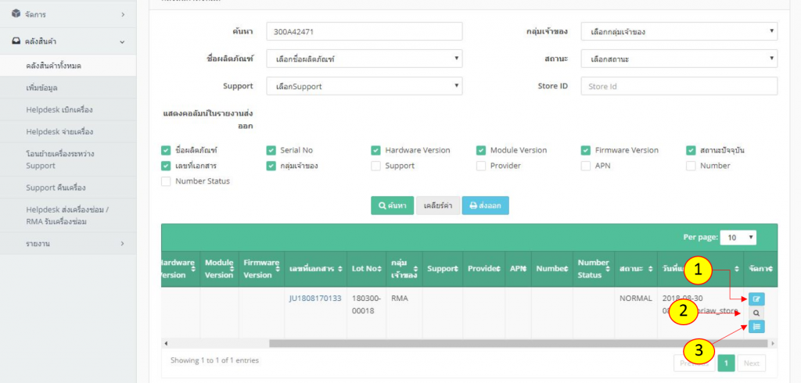
Task: Click the blue ส่งออก export button
Action: point(485,206)
